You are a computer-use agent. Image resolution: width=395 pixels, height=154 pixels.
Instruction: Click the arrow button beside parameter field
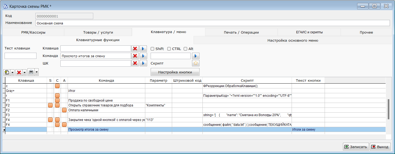(x=195, y=56)
